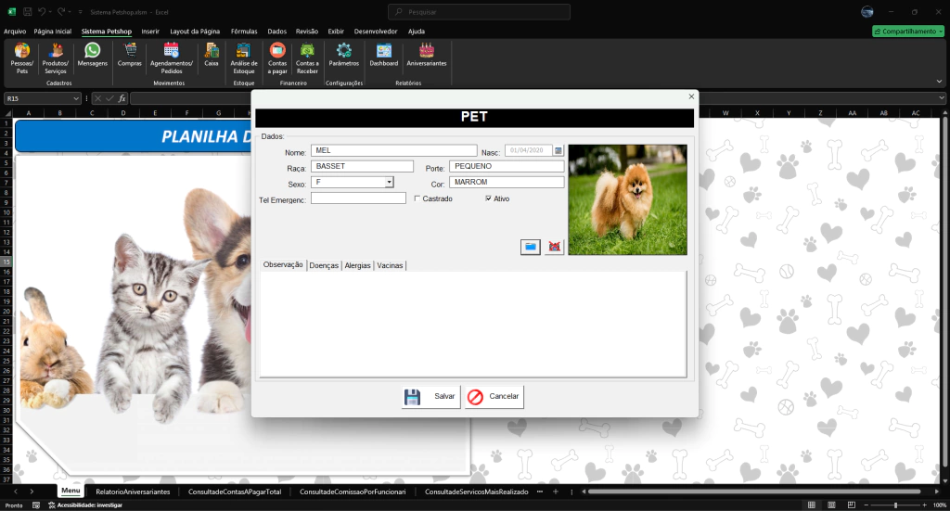Check the Castrado checkbox

417,198
